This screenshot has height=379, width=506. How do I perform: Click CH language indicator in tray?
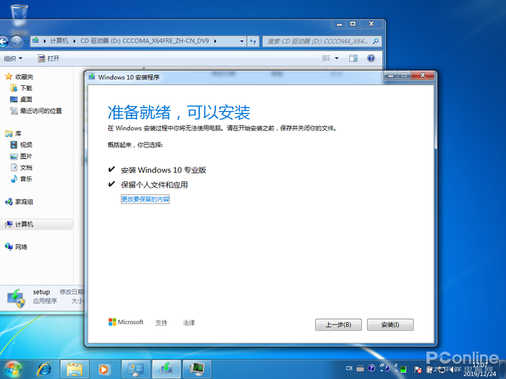(349, 368)
